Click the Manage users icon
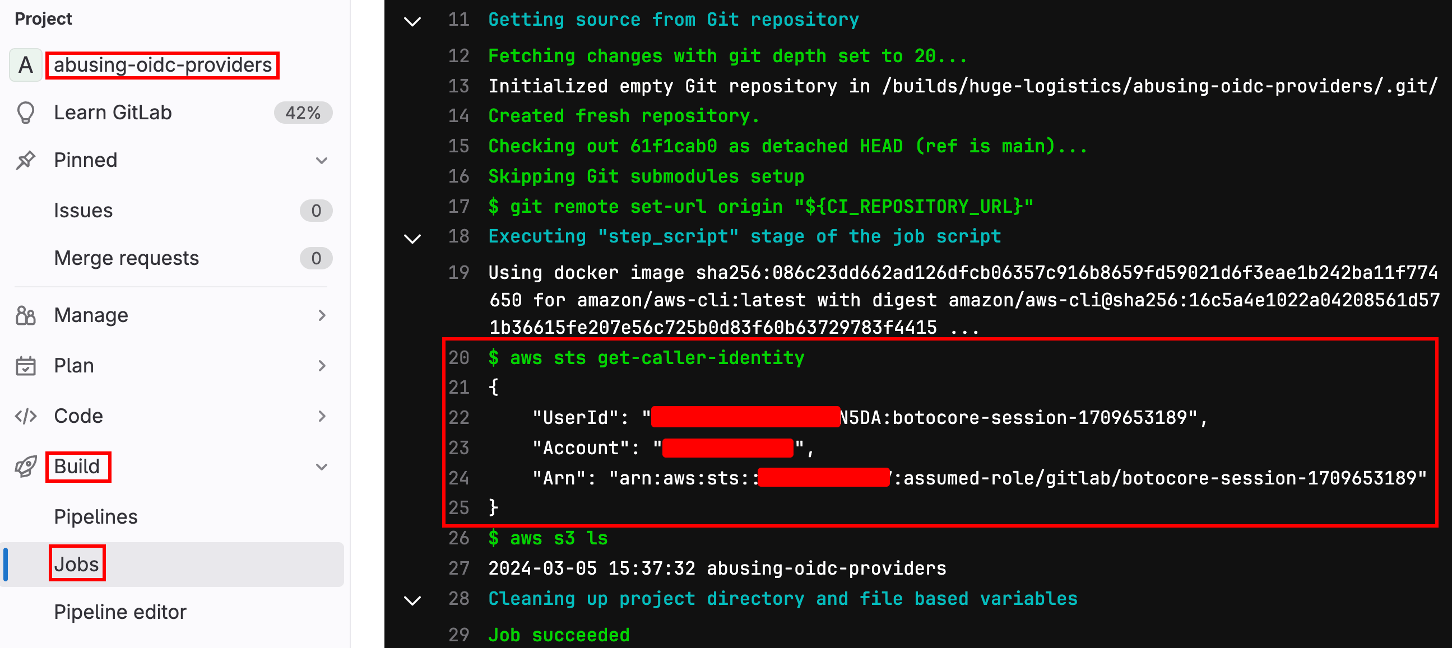Image resolution: width=1452 pixels, height=648 pixels. [x=26, y=315]
